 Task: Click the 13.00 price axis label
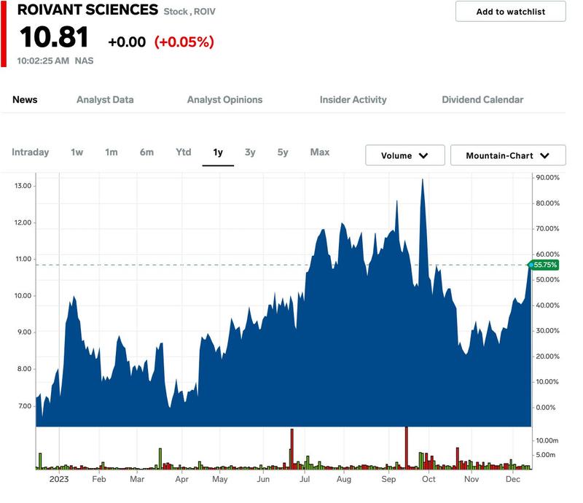click(x=23, y=186)
